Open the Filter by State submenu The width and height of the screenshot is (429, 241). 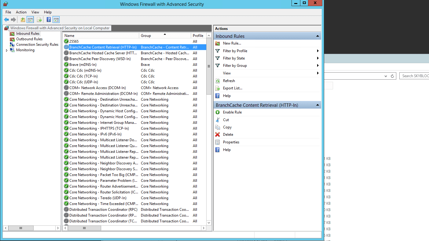click(234, 58)
